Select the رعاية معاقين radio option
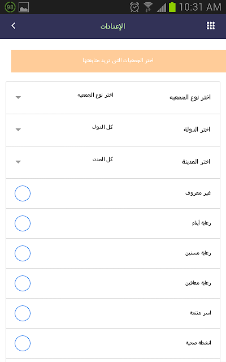The image size is (226, 362). pyautogui.click(x=23, y=283)
